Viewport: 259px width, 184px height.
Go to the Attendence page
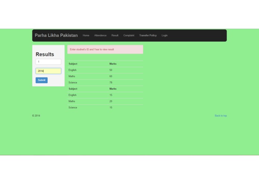coord(100,35)
